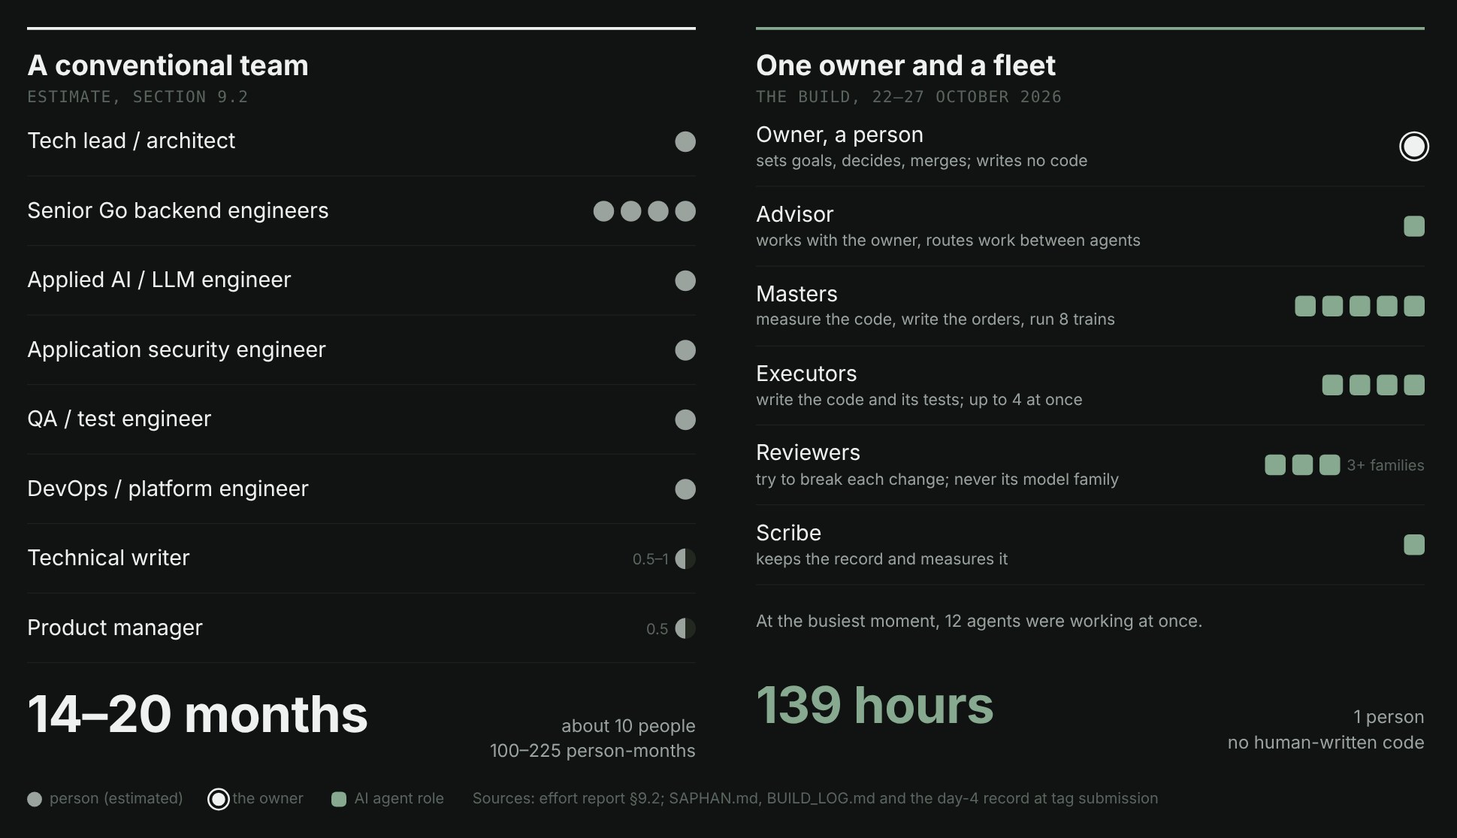Click the Advisor green agent square
This screenshot has height=838, width=1457.
click(x=1413, y=226)
